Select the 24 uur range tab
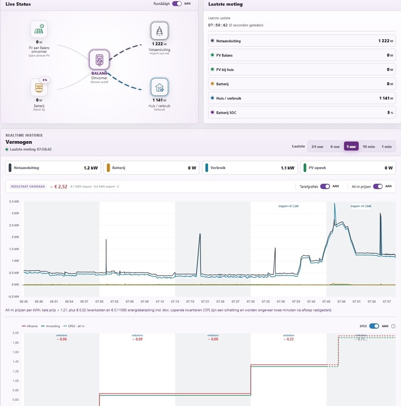This screenshot has height=406, width=401. click(x=317, y=147)
